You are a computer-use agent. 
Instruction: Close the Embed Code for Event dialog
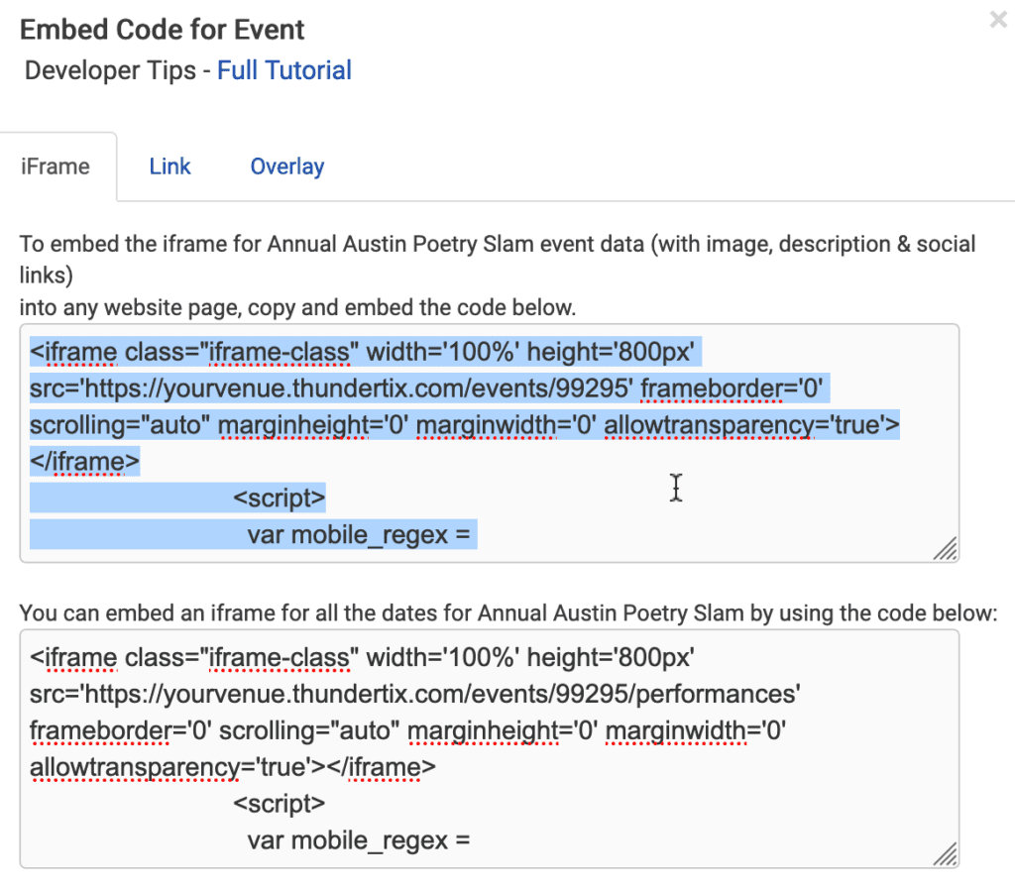(x=998, y=20)
